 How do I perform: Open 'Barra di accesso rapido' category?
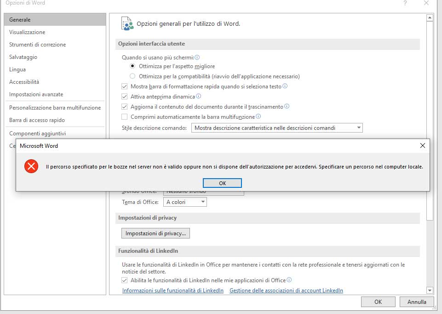click(55, 120)
